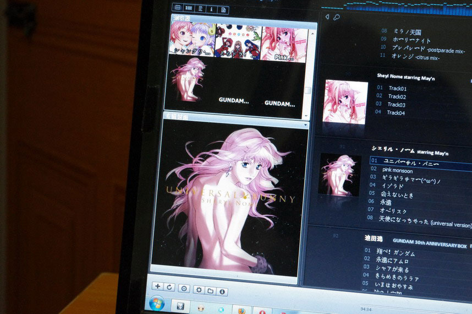Select track 01 ユニバーサル・バニー
472x314 pixels.
tap(420, 163)
